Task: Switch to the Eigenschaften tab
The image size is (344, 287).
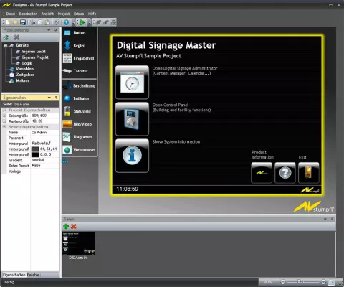Action: point(14,275)
